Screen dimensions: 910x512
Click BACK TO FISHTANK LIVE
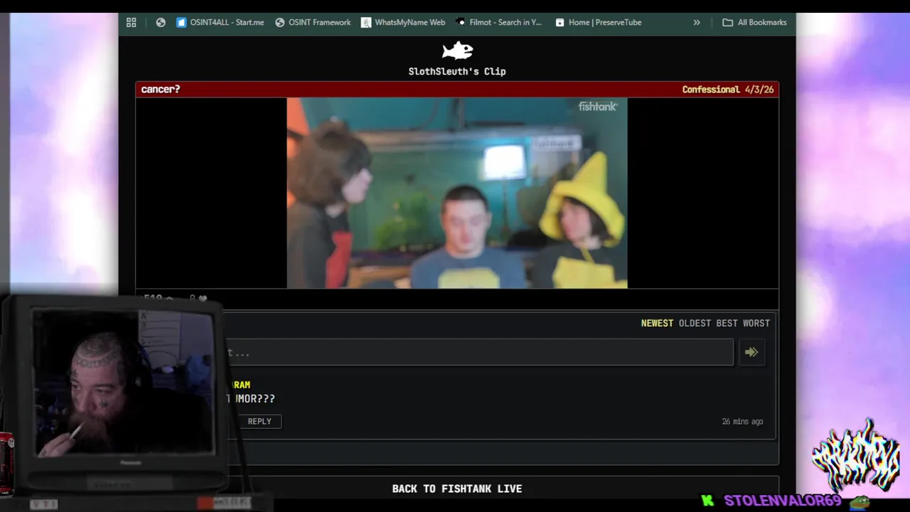pos(457,489)
